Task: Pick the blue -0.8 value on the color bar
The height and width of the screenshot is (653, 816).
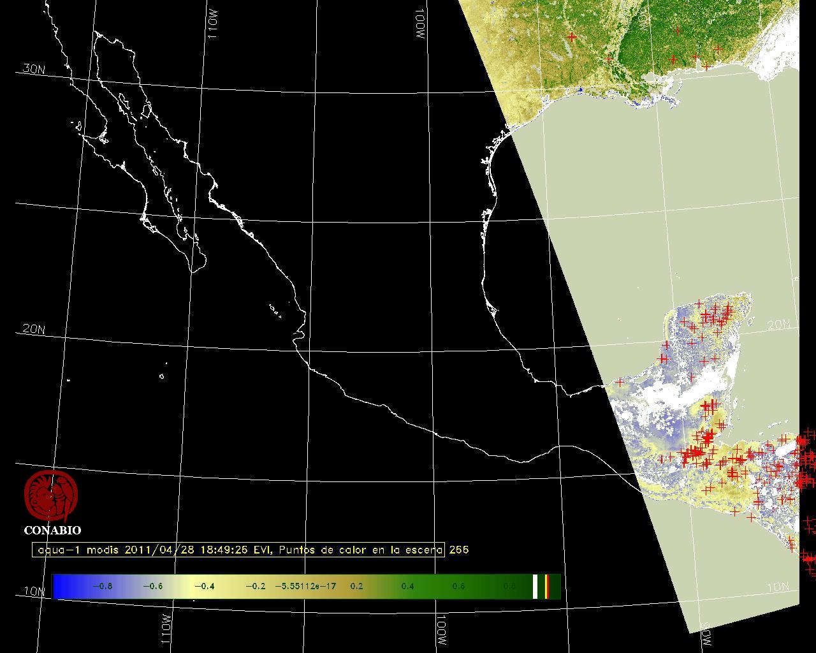Action: click(x=102, y=586)
